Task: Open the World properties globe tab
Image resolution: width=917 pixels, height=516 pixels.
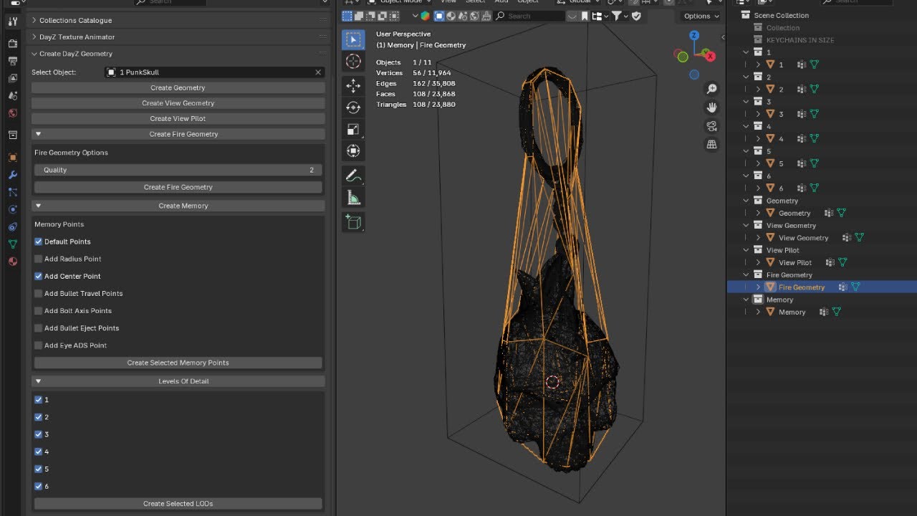Action: (13, 113)
